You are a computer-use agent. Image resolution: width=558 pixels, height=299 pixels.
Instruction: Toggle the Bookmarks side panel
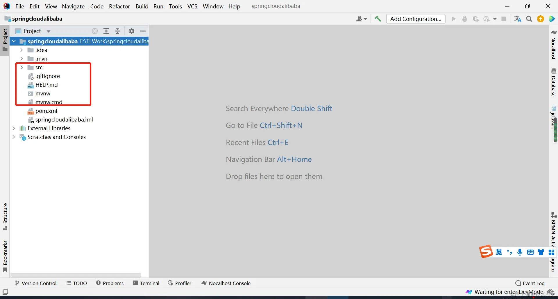click(5, 256)
